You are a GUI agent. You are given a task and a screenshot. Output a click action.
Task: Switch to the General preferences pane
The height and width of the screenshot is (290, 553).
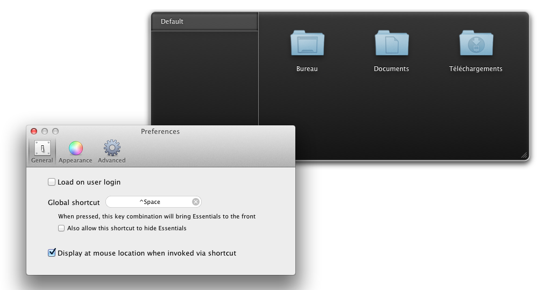click(x=42, y=152)
